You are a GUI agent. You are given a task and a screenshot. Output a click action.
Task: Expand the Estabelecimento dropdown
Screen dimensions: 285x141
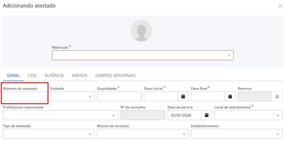(237, 134)
